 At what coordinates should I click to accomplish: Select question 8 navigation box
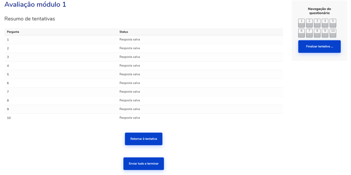317,33
